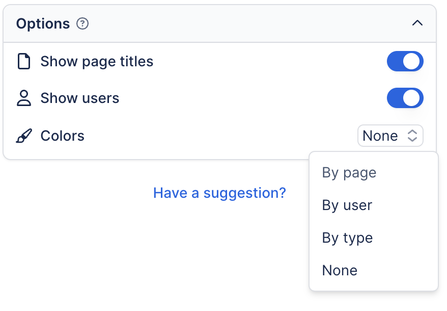The width and height of the screenshot is (447, 311).
Task: Click the person icon beside Show users
Action: (24, 98)
